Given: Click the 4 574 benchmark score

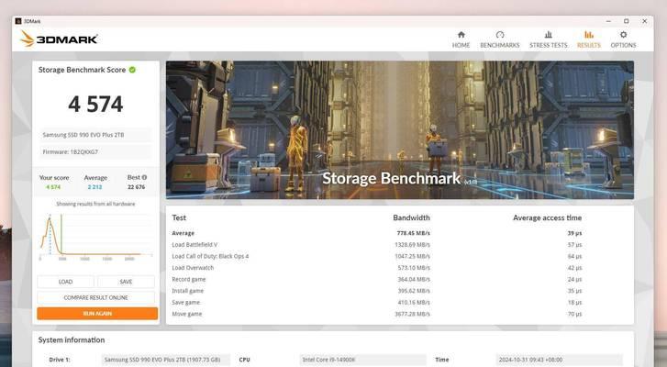Looking at the screenshot, I should click(95, 105).
